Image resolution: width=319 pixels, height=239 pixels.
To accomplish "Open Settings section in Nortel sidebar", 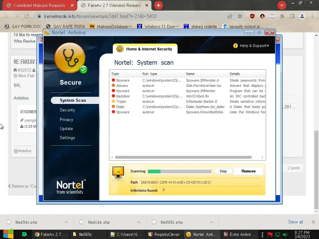I will (67, 138).
